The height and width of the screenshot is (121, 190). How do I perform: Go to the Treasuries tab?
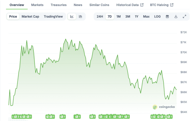[59, 5]
